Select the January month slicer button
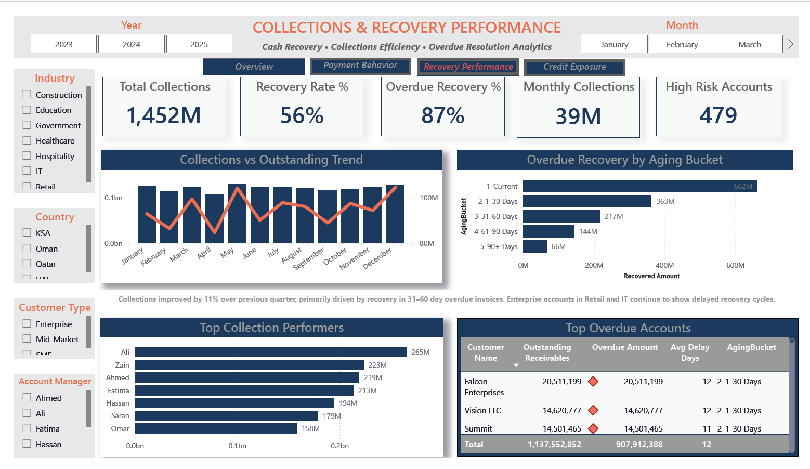Image resolution: width=810 pixels, height=469 pixels. pos(615,44)
